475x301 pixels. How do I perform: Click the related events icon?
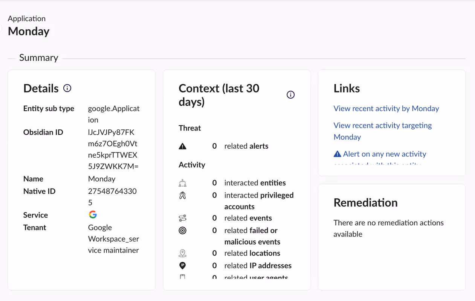pos(183,218)
